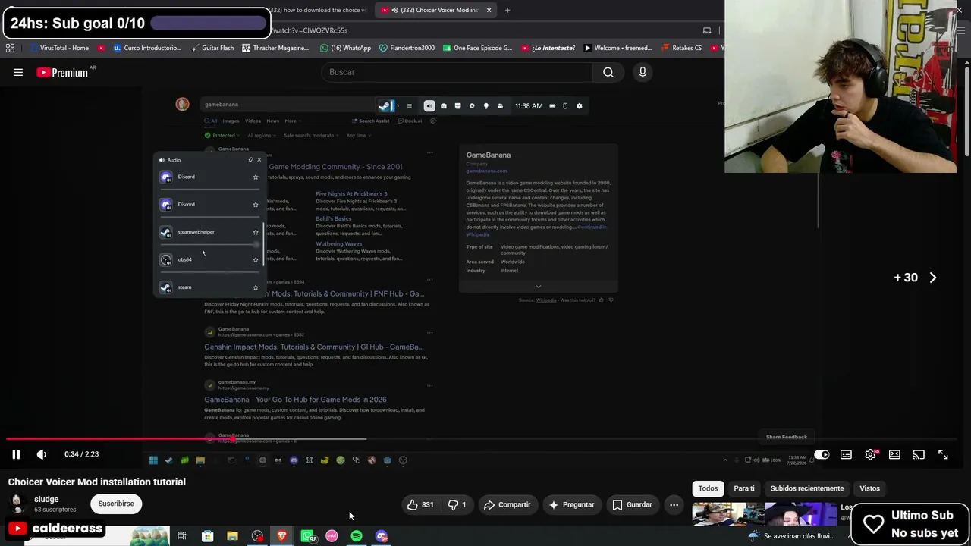Open the Welcome freemed bookmark

pos(618,48)
